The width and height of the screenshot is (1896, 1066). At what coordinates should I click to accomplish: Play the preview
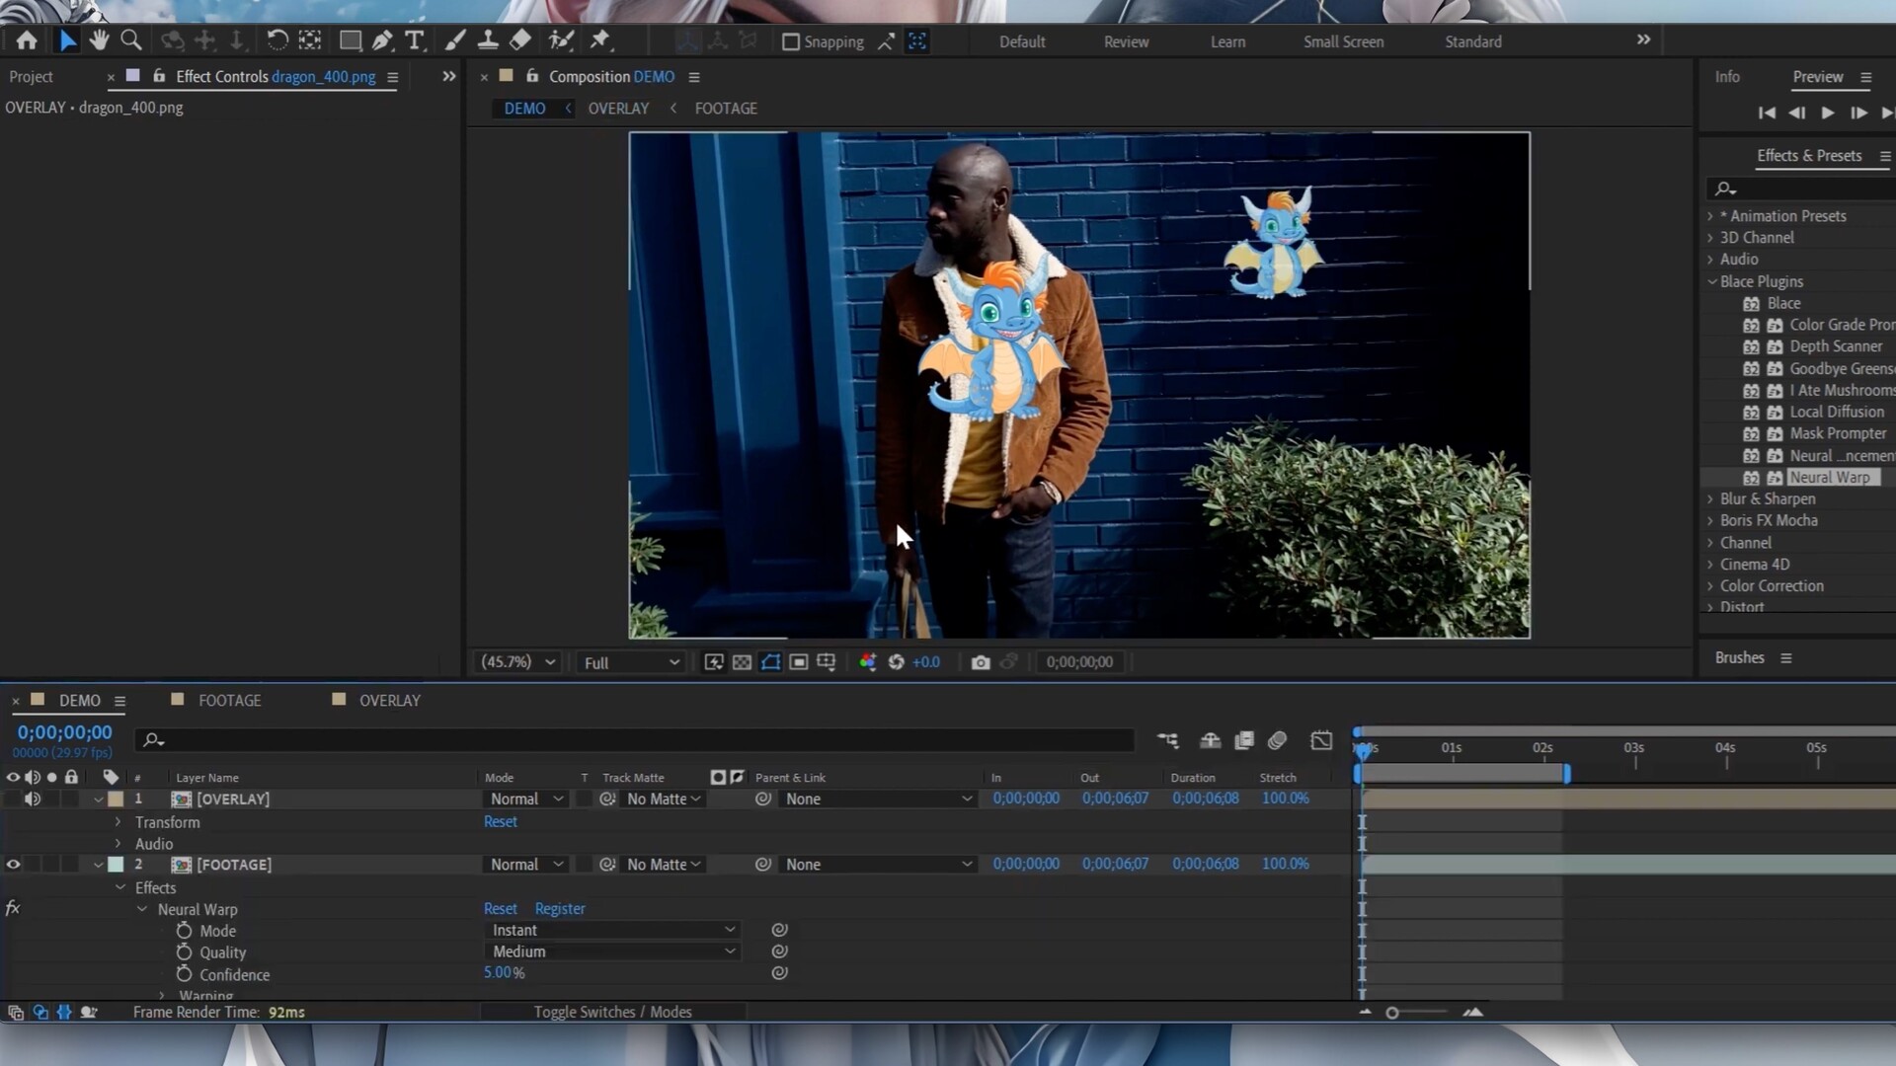coord(1828,113)
